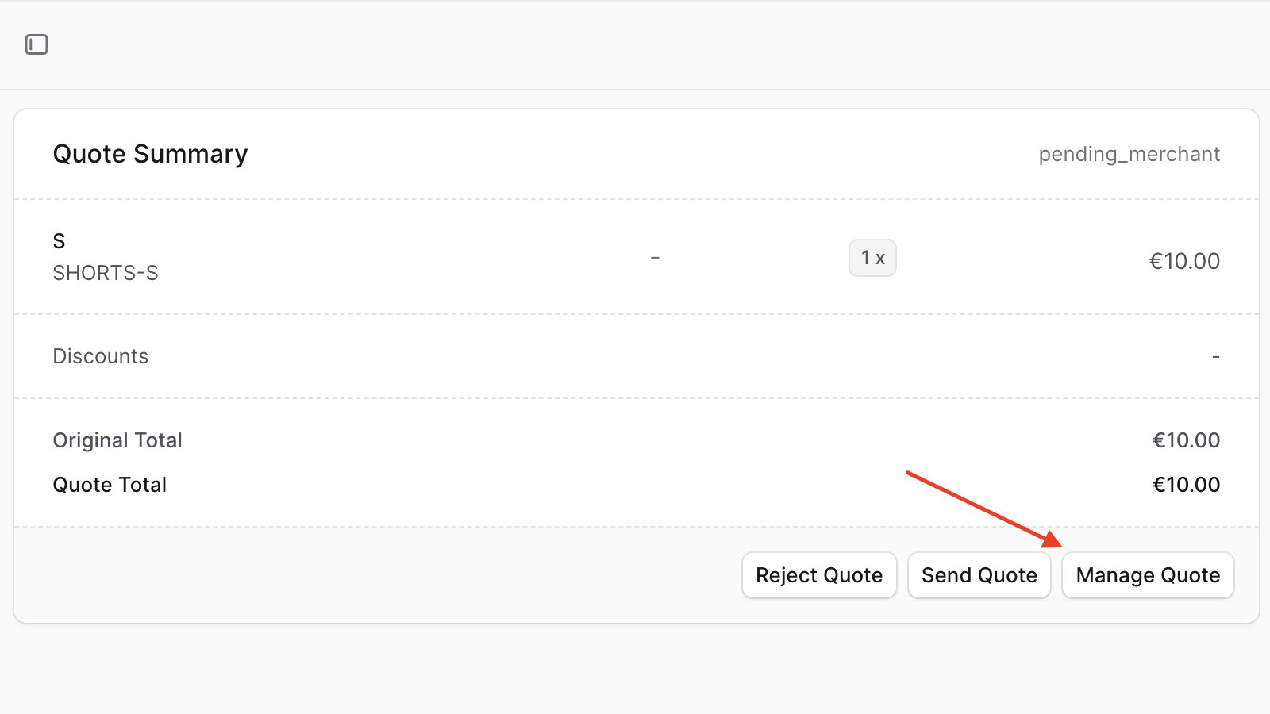Click inside the Quote Summary card footer

[397, 575]
